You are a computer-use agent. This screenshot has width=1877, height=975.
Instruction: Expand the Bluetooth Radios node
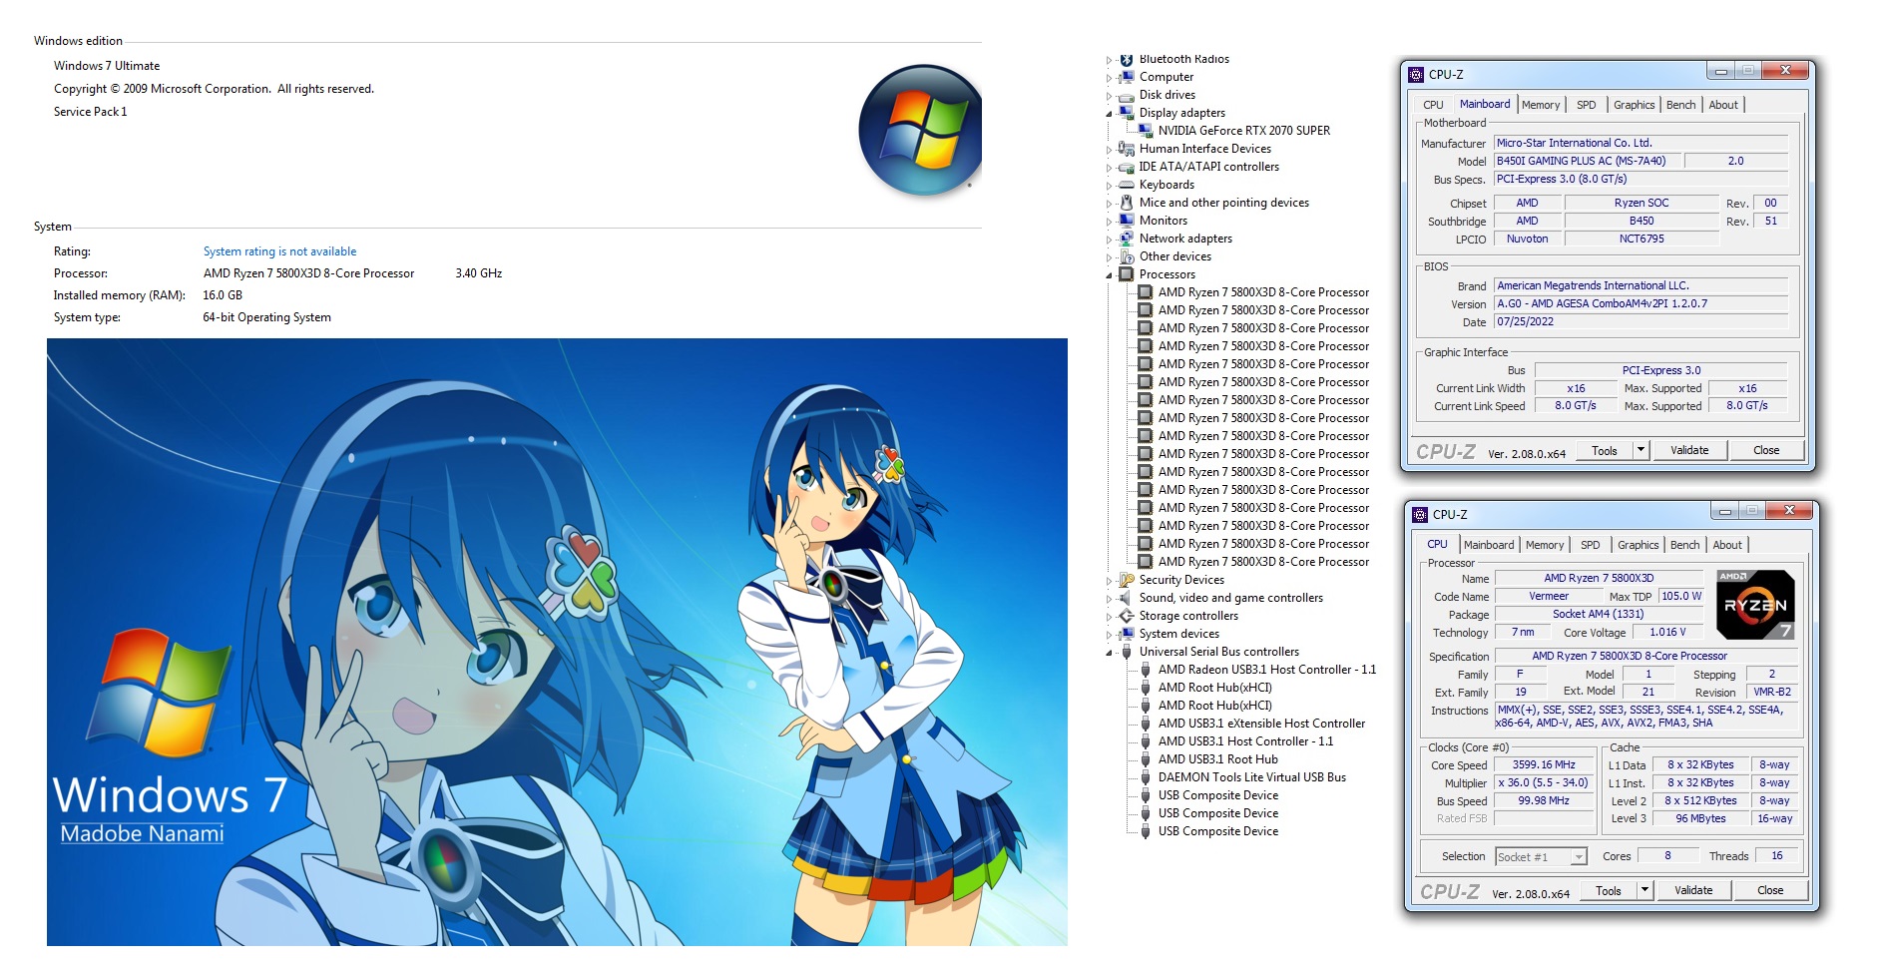pyautogui.click(x=1109, y=61)
